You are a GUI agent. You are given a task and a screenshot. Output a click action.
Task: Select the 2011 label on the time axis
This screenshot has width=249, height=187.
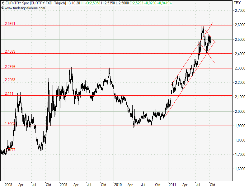(172, 185)
